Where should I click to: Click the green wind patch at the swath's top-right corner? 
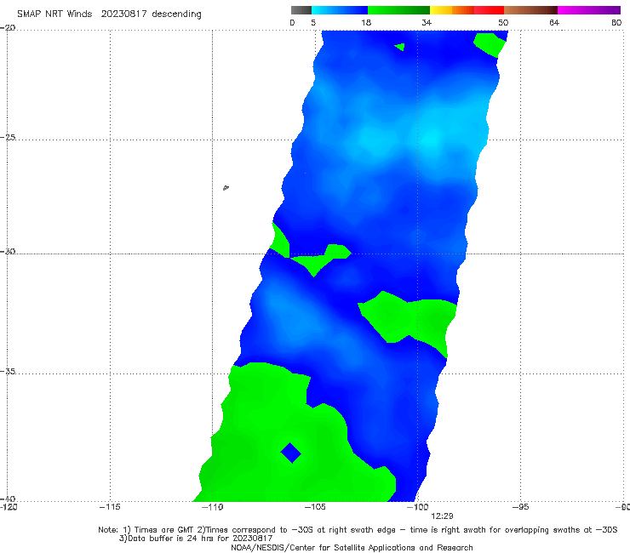[x=490, y=45]
